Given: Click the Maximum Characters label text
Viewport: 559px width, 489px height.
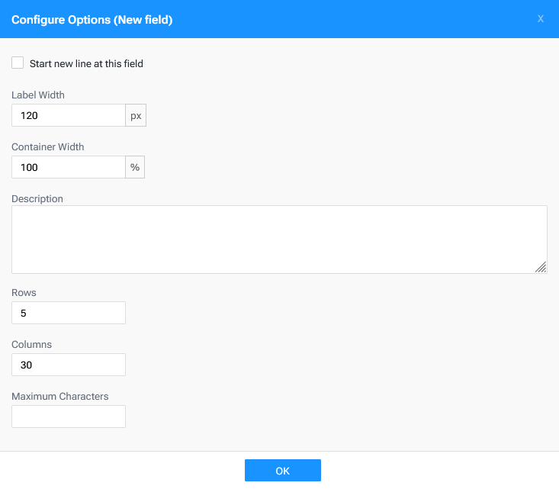Looking at the screenshot, I should [60, 396].
